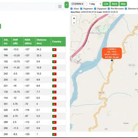Image resolution: width=138 pixels, height=138 pixels.
Task: Click the Portugal flag in the 0.2 km row
Action: (54, 116)
